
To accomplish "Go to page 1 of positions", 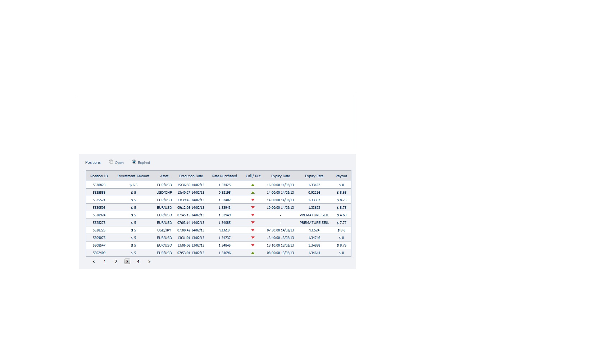I will pyautogui.click(x=105, y=262).
